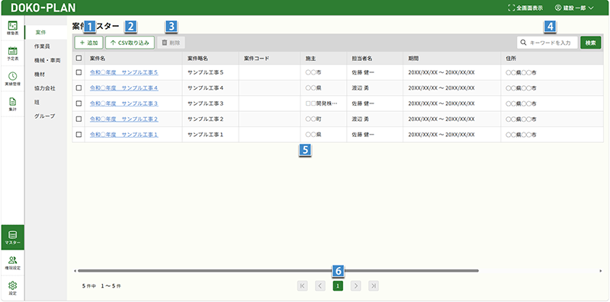
Task: Click the 案件名 column header
Action: click(x=133, y=59)
